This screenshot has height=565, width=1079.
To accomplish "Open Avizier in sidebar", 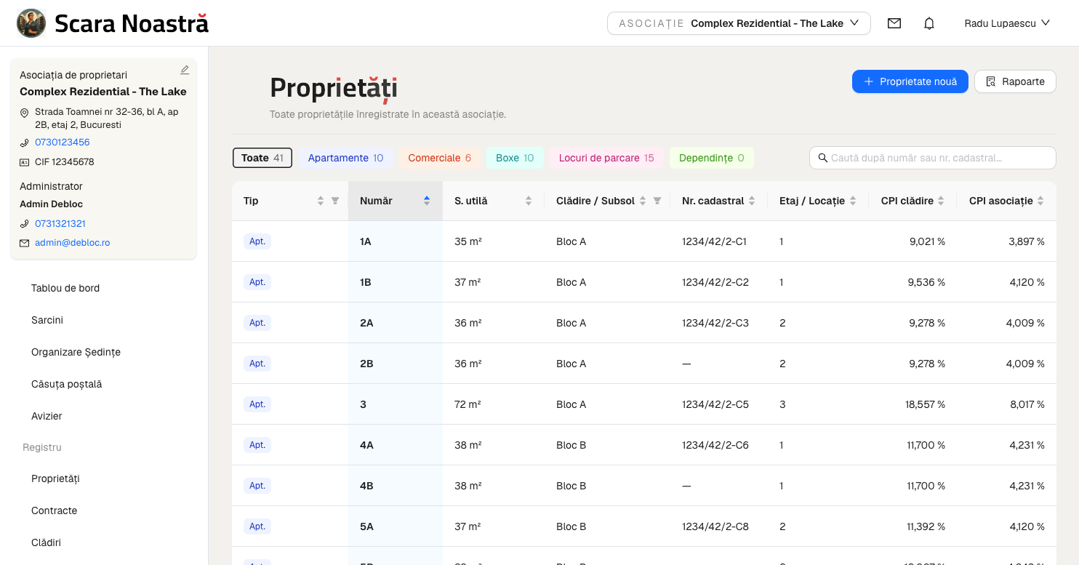I will [x=47, y=416].
